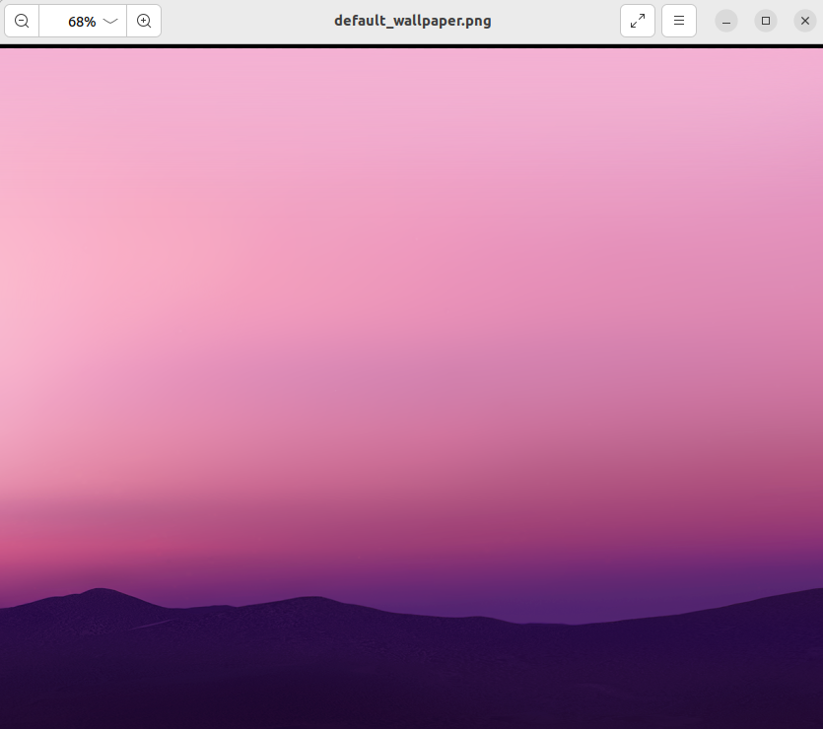Minimize the image viewer window
823x729 pixels.
(726, 21)
